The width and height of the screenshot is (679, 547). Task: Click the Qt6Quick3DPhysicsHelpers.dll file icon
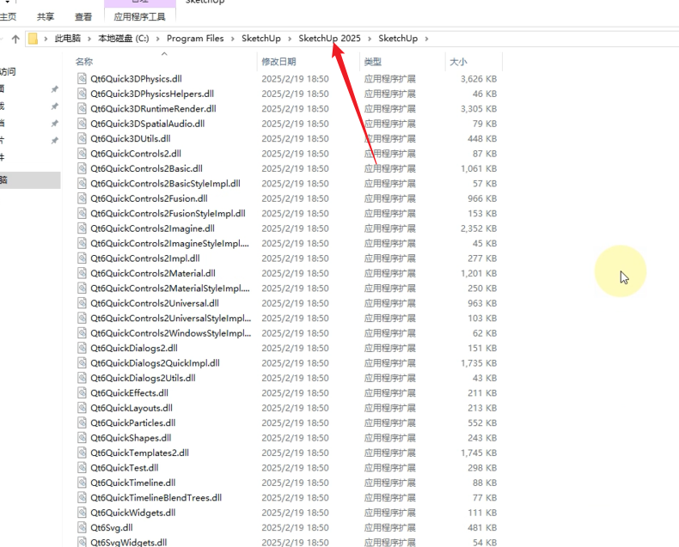[82, 94]
